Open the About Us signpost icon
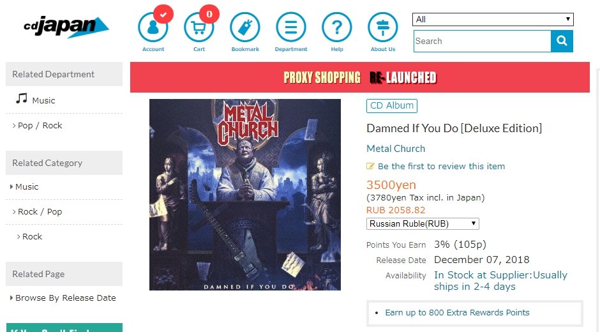This screenshot has height=332, width=600. pos(382,27)
